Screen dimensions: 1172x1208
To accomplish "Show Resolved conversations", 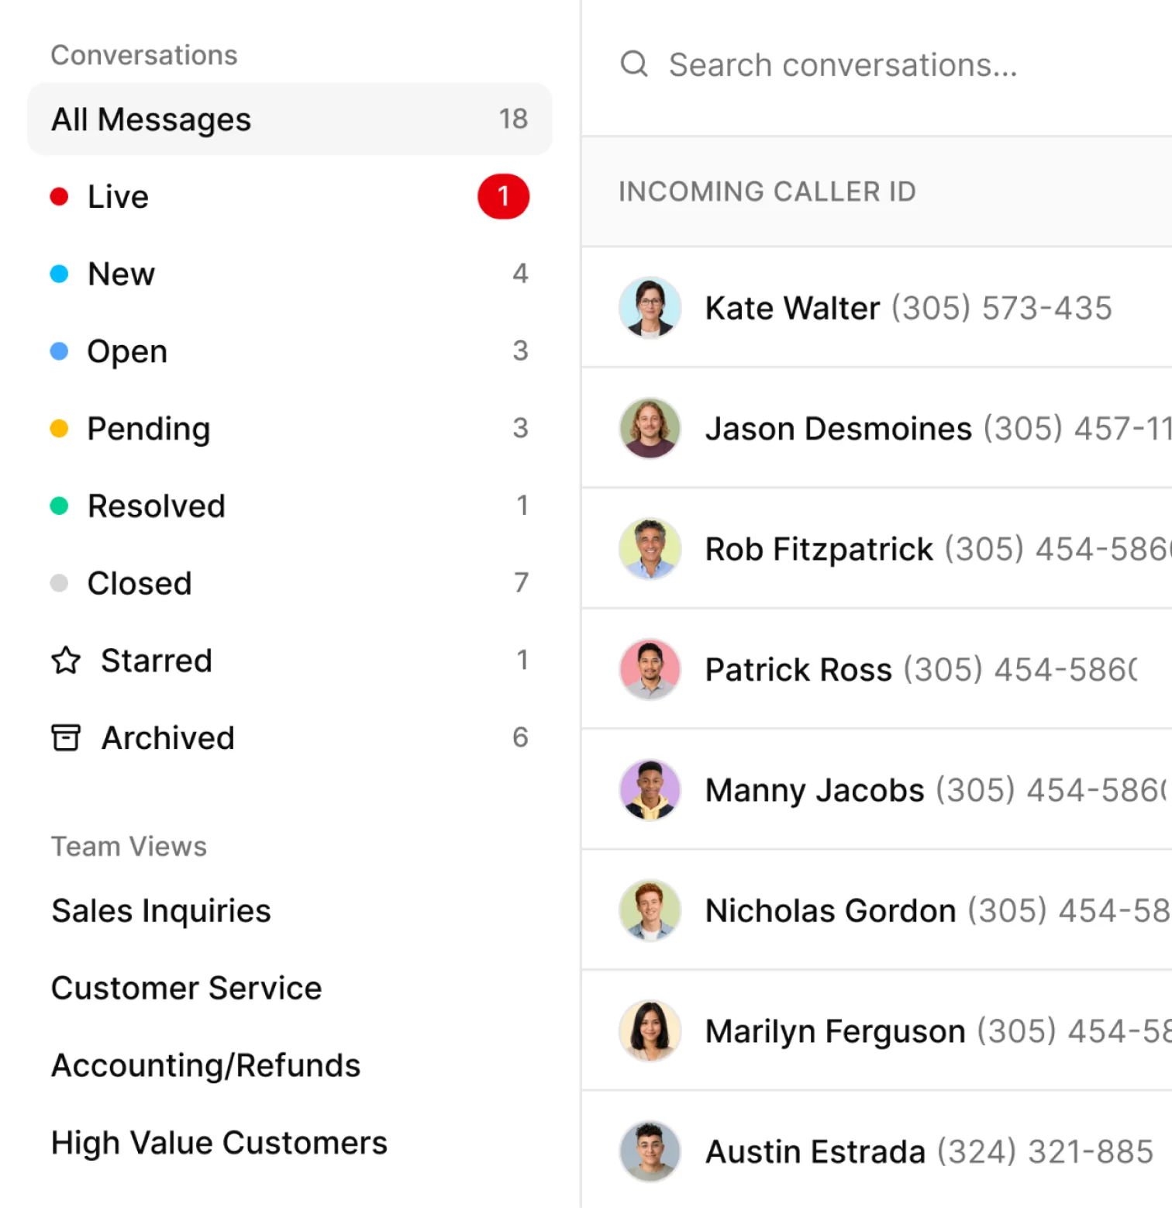I will (x=290, y=506).
